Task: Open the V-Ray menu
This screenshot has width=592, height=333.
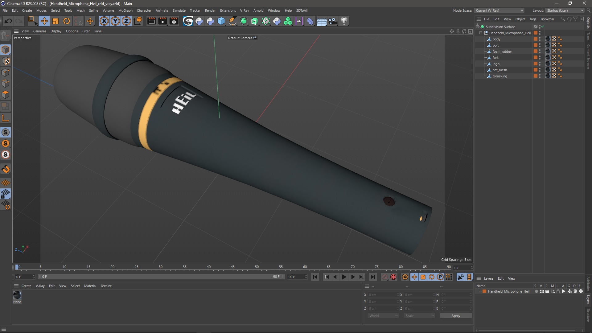Action: coord(245,10)
